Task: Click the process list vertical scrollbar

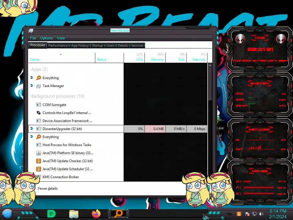Action: coord(210,84)
